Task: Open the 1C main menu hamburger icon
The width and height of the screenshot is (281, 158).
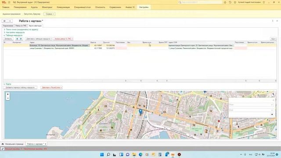Action: (9, 2)
